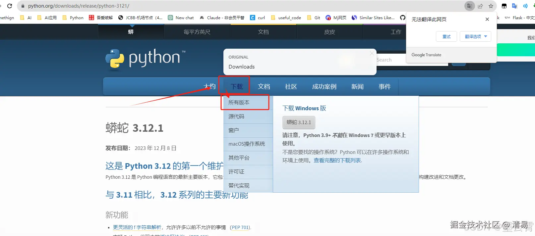Choose 所有版本 in the downloads submenu
The image size is (535, 236).
[248, 103]
